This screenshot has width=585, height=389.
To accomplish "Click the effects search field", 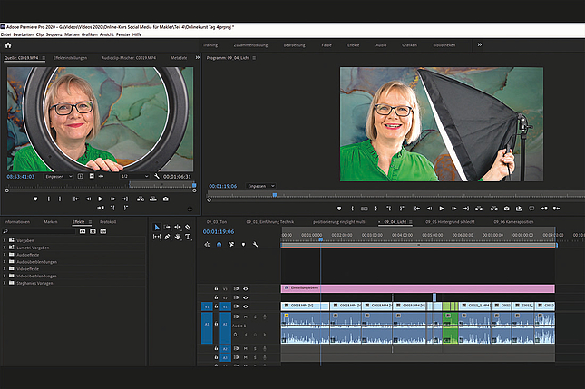I will [x=41, y=231].
